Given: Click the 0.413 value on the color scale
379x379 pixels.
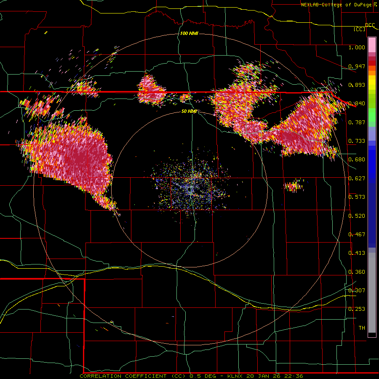Looking at the screenshot, I should tap(357, 253).
